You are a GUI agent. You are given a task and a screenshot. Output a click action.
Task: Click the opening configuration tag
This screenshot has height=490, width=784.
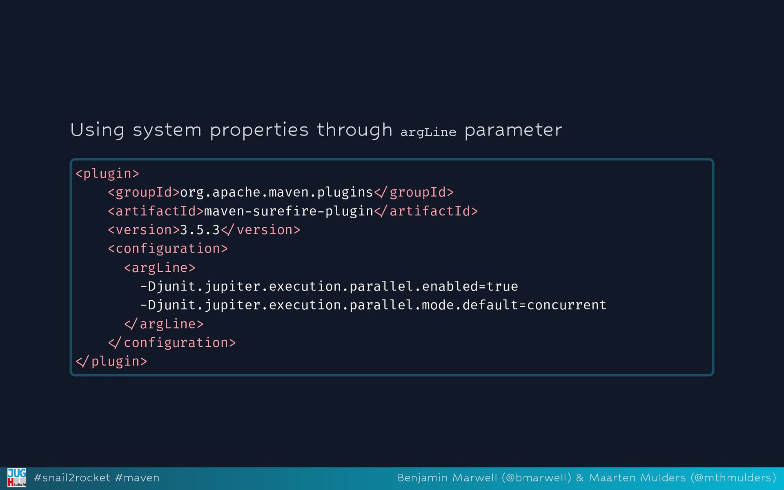tap(167, 249)
